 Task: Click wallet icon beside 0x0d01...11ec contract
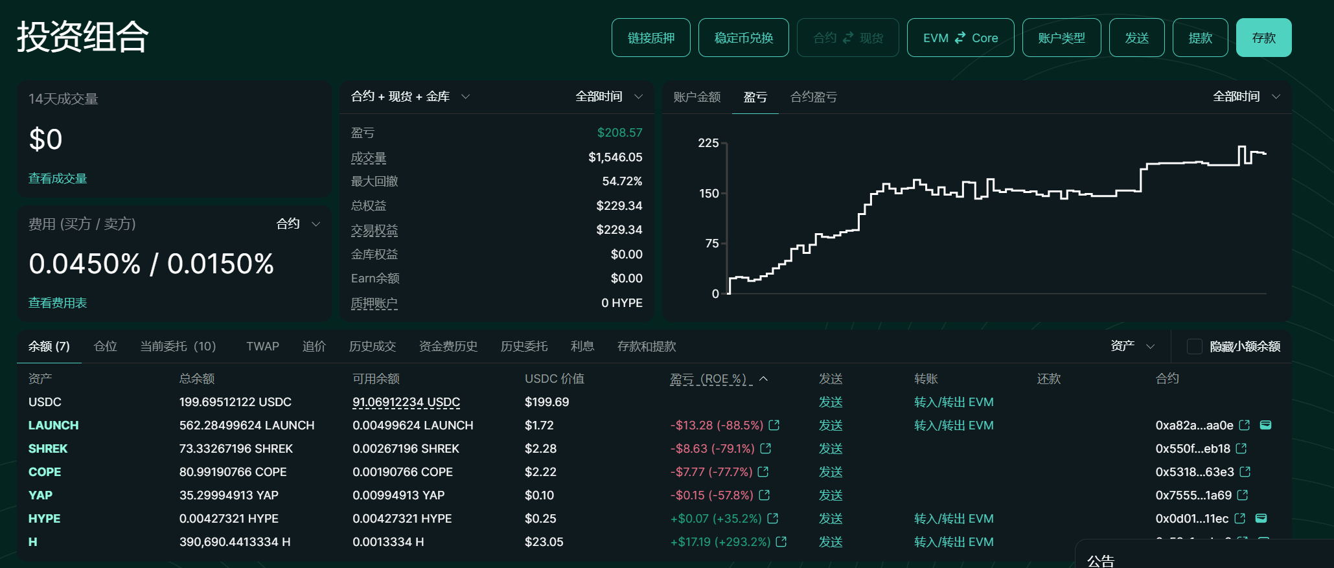1261,519
